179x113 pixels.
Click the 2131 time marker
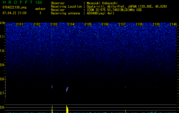pos(20,24)
